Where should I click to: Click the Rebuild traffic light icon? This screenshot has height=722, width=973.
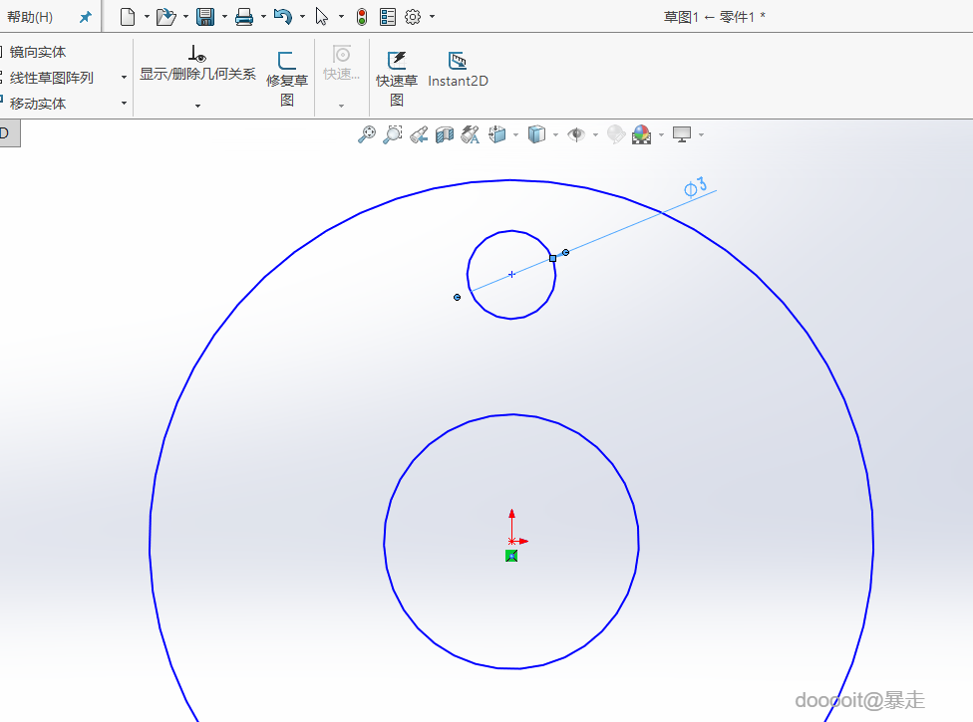(x=362, y=16)
